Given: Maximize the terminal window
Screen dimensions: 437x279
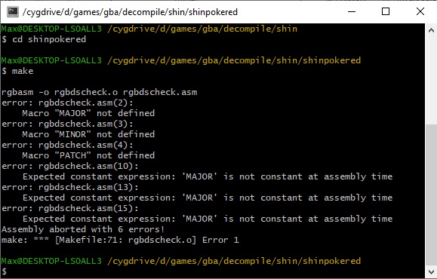Looking at the screenshot, I should [x=386, y=12].
